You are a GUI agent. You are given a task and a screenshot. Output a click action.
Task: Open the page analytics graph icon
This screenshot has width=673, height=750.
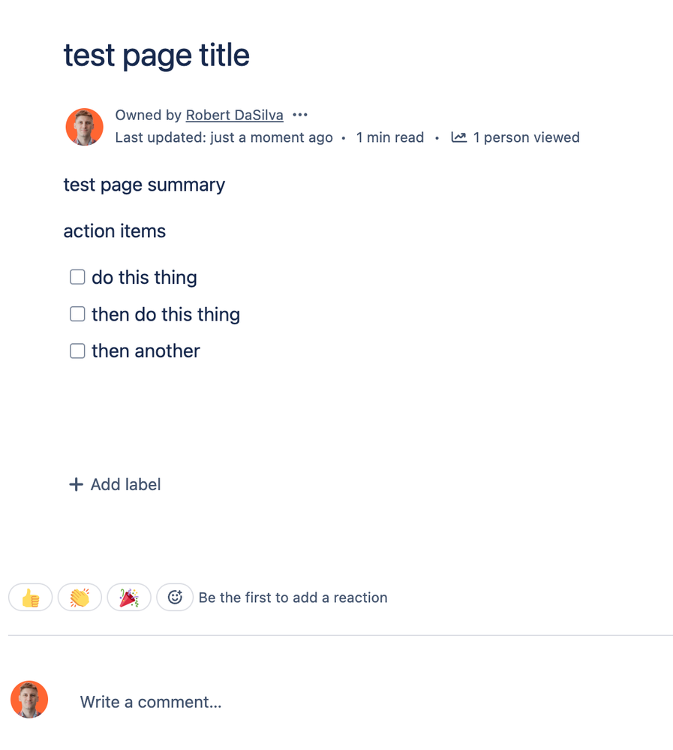point(458,137)
